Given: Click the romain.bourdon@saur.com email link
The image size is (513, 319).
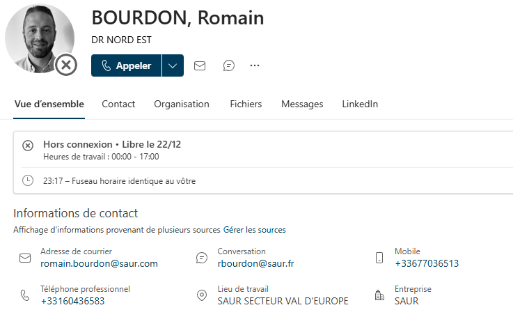Looking at the screenshot, I should coord(99,263).
